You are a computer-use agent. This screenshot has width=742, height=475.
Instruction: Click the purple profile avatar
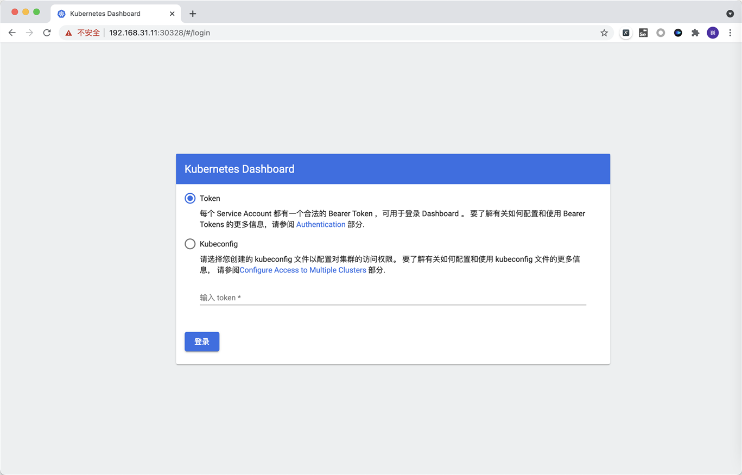[713, 33]
